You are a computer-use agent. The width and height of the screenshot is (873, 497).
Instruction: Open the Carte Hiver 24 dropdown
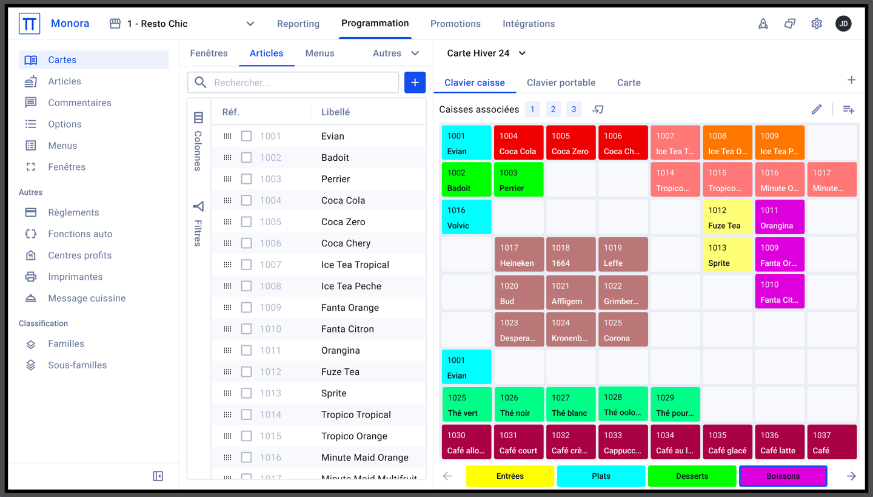486,53
